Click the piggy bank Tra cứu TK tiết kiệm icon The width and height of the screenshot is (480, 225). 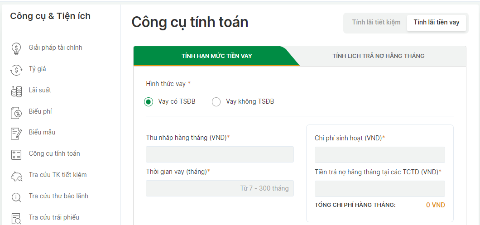coord(16,175)
